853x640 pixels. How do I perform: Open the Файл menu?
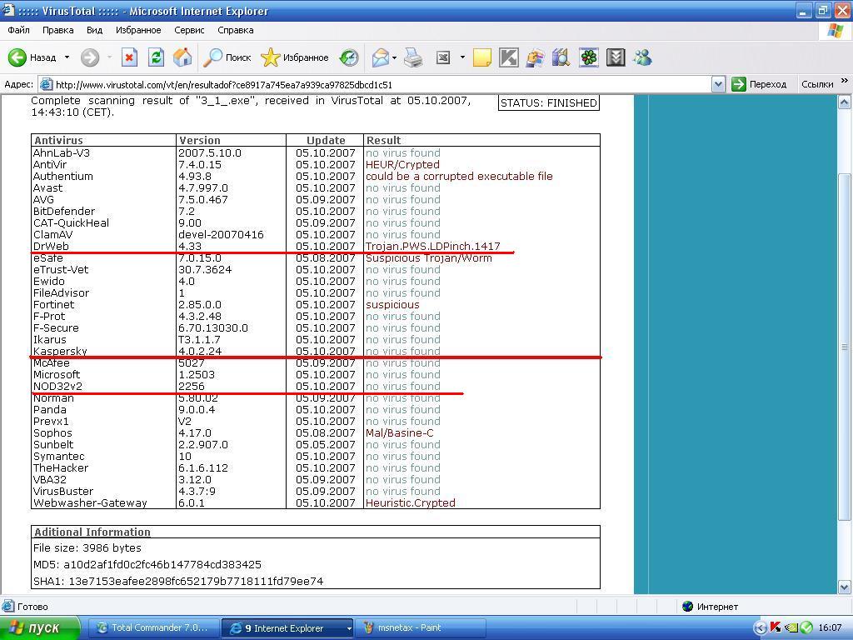18,30
